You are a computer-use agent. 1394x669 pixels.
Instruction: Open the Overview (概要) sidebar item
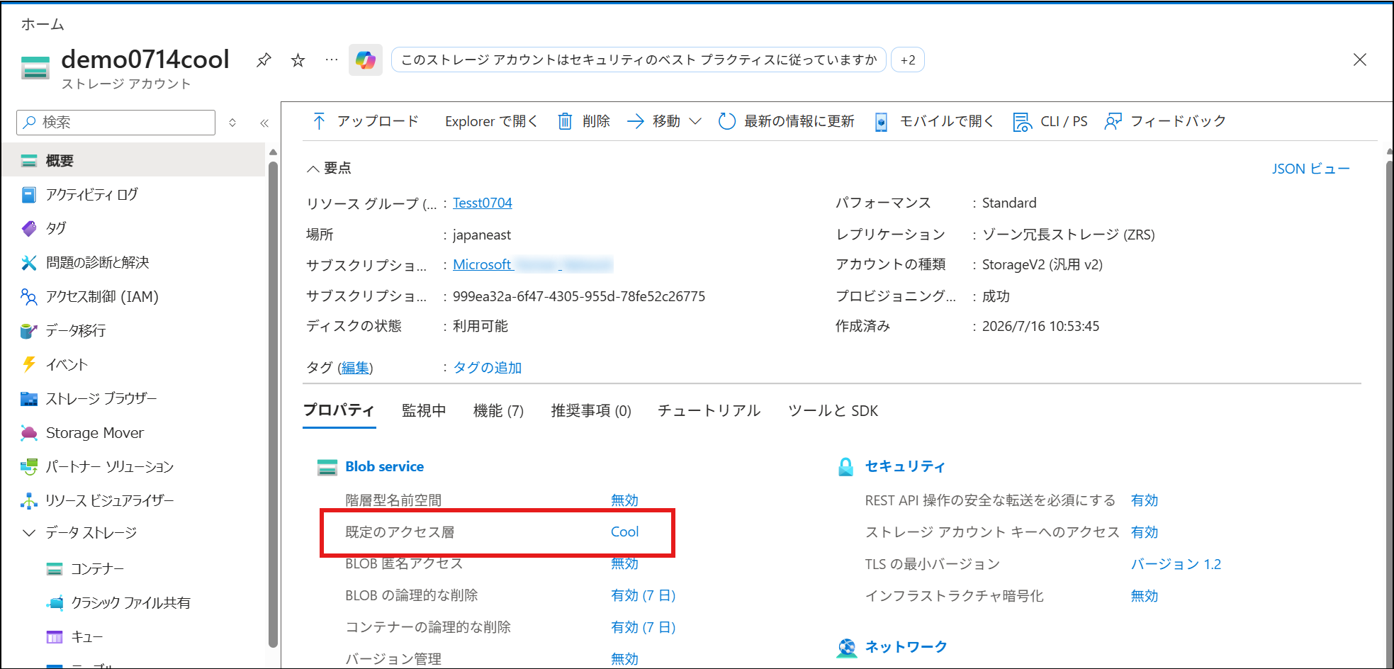pyautogui.click(x=133, y=161)
